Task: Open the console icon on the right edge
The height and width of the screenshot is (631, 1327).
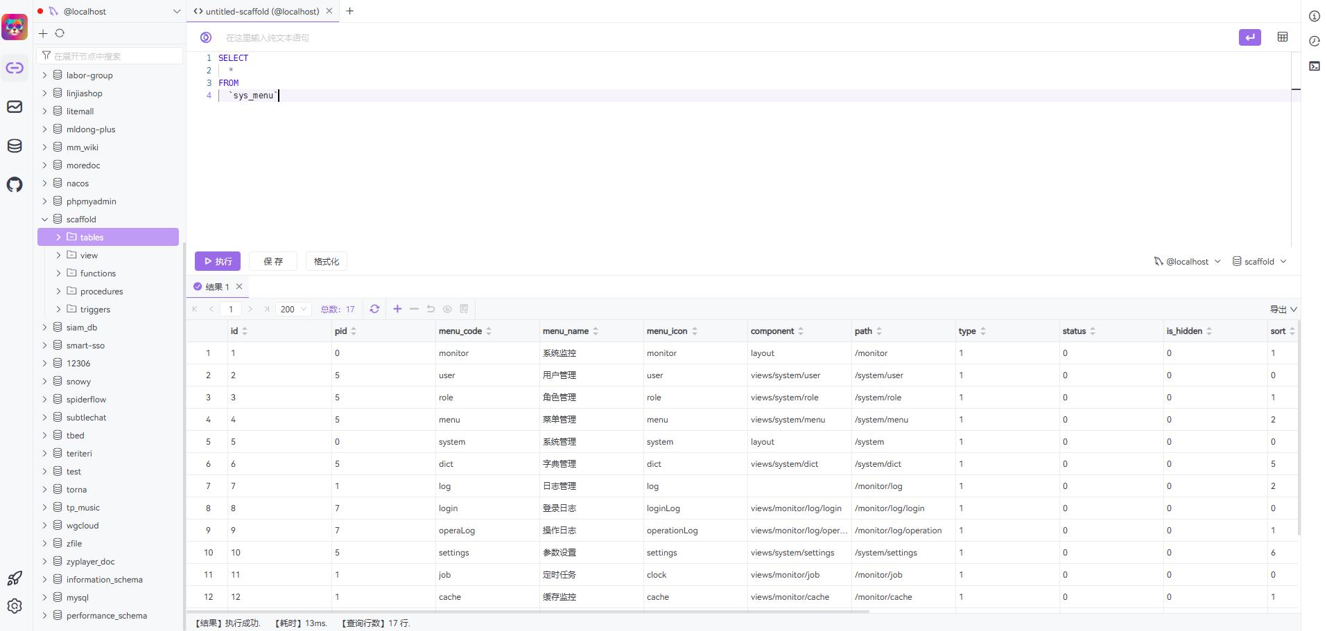Action: click(x=1314, y=66)
